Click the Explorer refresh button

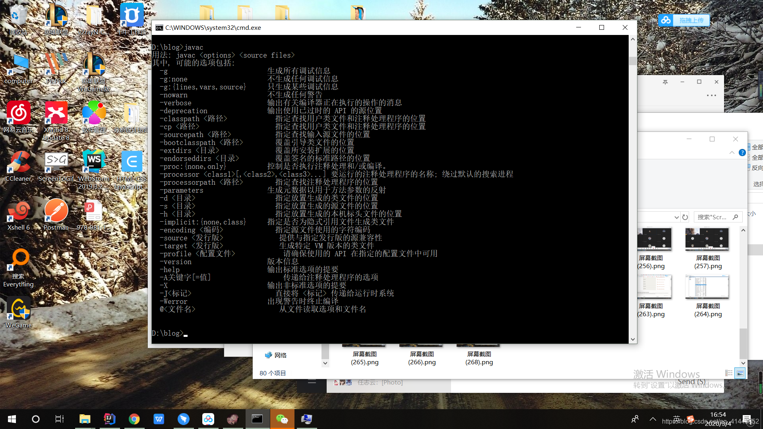[685, 217]
